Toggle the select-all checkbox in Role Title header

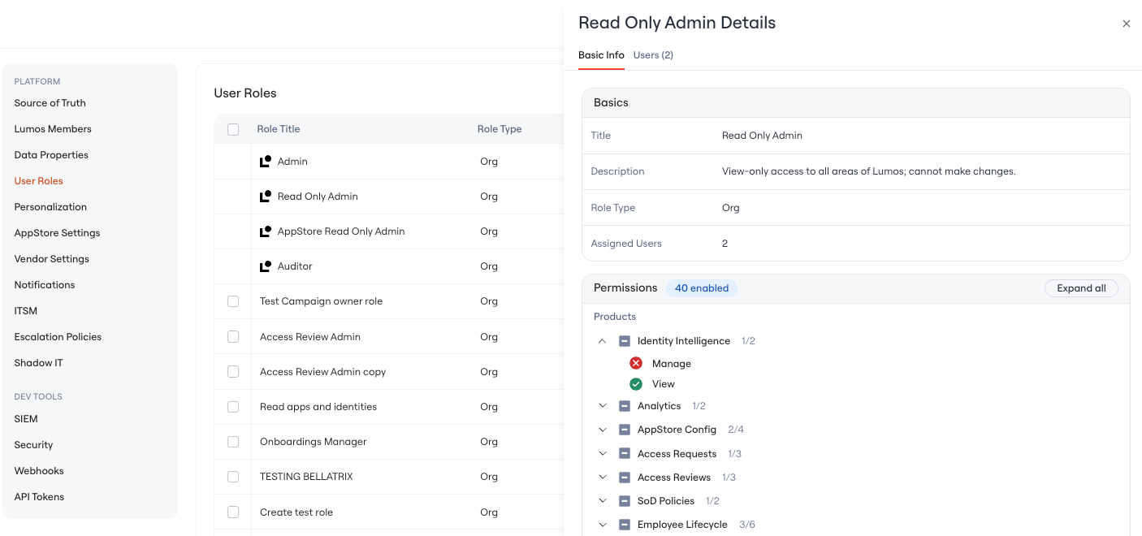tap(233, 129)
